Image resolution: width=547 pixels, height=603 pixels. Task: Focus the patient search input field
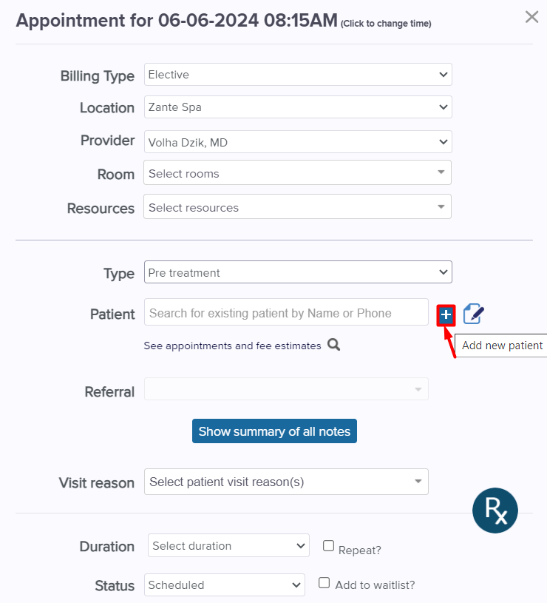click(286, 312)
